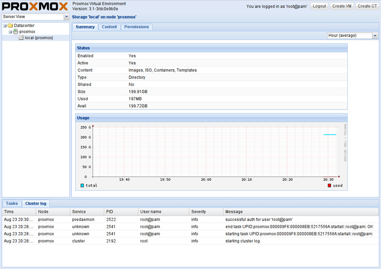Click the 'Aug 23 20:30' time cell
This screenshot has height=269, width=381.
[x=19, y=219]
